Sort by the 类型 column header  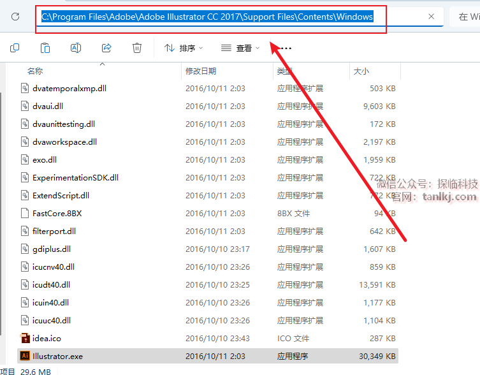[x=285, y=71]
